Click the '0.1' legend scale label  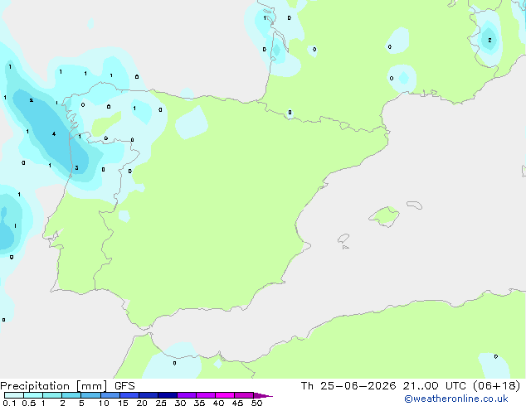pos(9,403)
